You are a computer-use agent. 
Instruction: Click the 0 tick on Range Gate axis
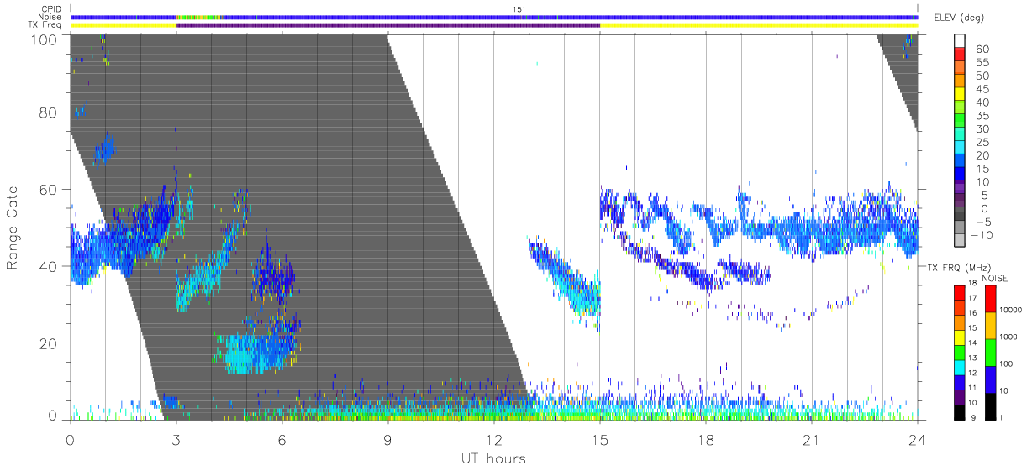[53, 415]
